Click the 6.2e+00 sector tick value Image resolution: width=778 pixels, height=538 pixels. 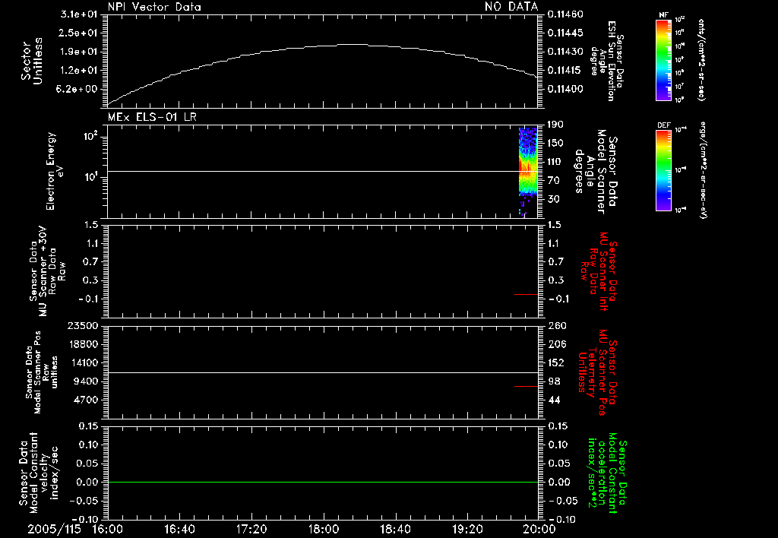(78, 89)
